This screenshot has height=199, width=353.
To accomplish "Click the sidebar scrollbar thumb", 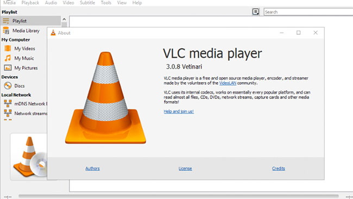I will 64,24.
